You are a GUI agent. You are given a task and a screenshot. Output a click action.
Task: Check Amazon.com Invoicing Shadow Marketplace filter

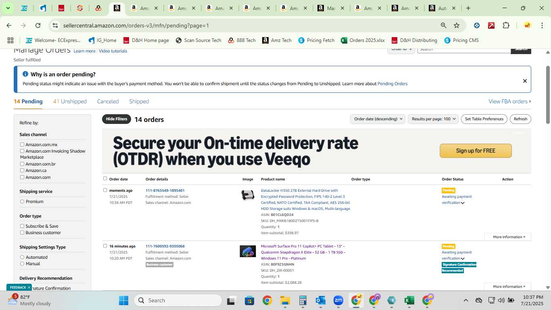click(22, 151)
